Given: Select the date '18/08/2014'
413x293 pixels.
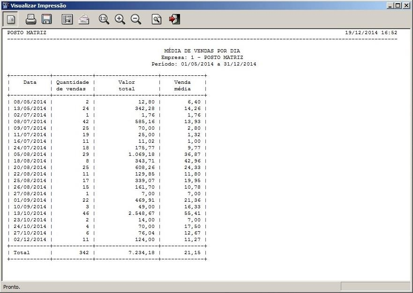Looking at the screenshot, I should pyautogui.click(x=30, y=161).
